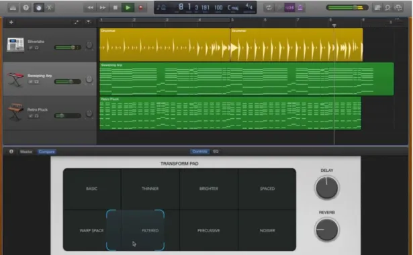Click the Rewind transport button
This screenshot has height=255, width=413.
pyautogui.click(x=90, y=7)
